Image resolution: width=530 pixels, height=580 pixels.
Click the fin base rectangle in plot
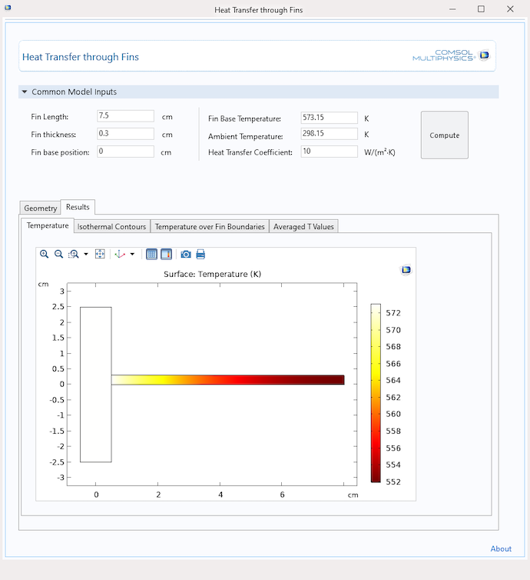click(96, 385)
